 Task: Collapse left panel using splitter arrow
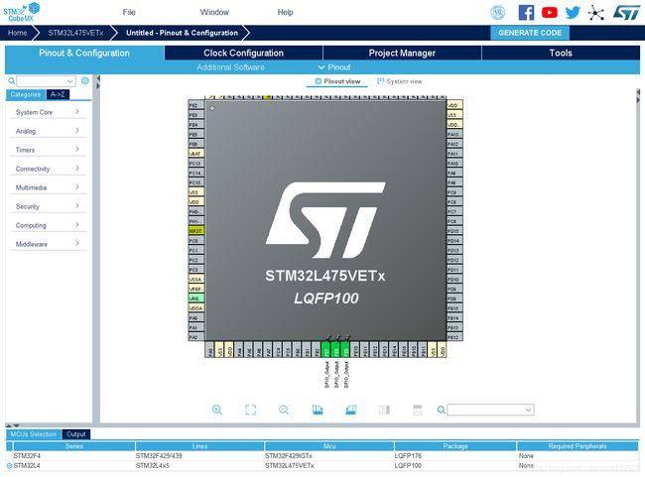click(x=98, y=78)
